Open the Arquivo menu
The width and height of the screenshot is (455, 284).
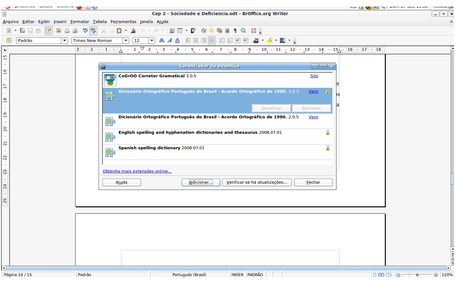(11, 21)
